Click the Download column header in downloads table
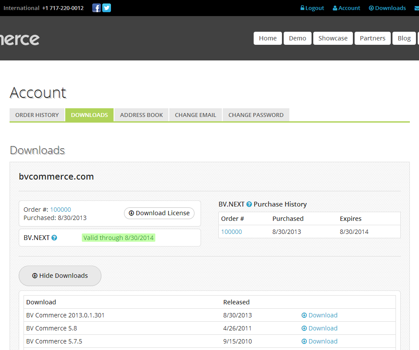Image resolution: width=419 pixels, height=350 pixels. coord(41,302)
